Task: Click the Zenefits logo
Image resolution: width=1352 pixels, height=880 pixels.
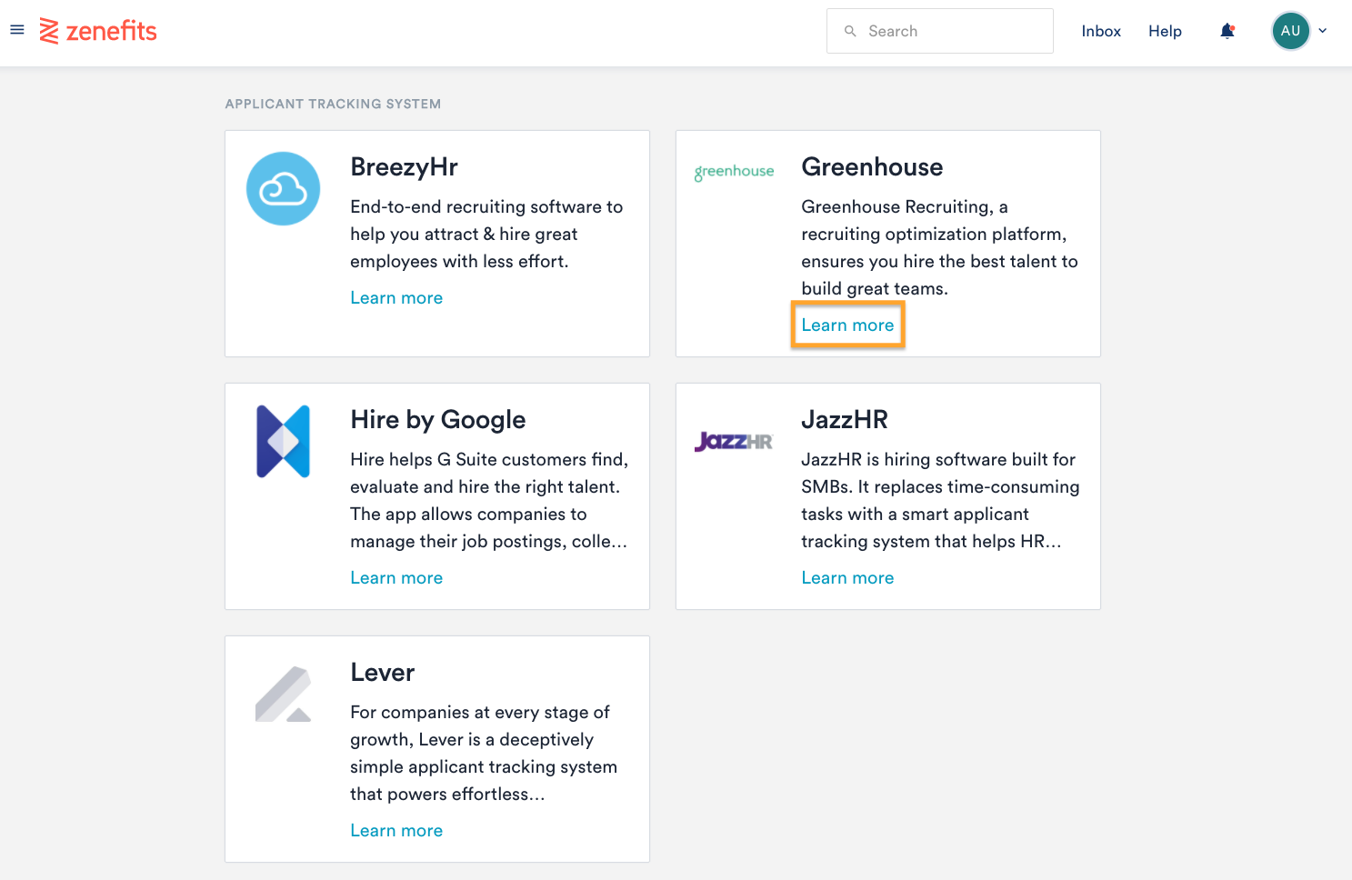Action: [98, 31]
